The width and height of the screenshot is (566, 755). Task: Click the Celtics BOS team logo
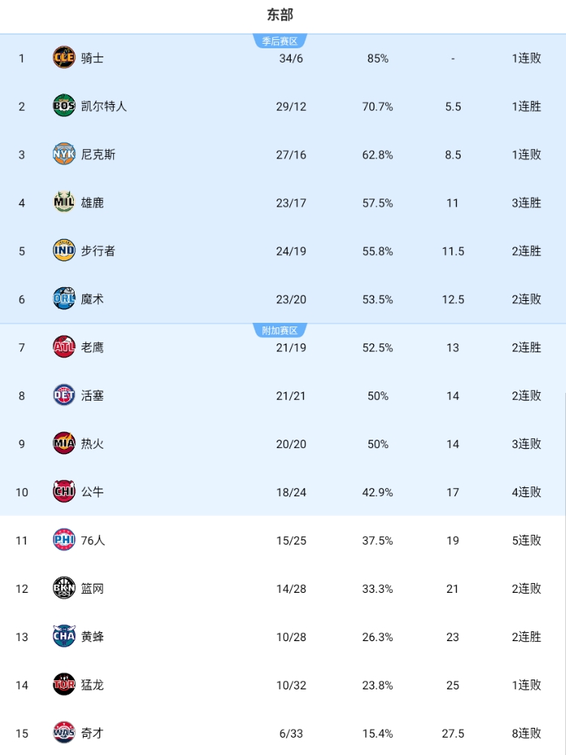64,106
